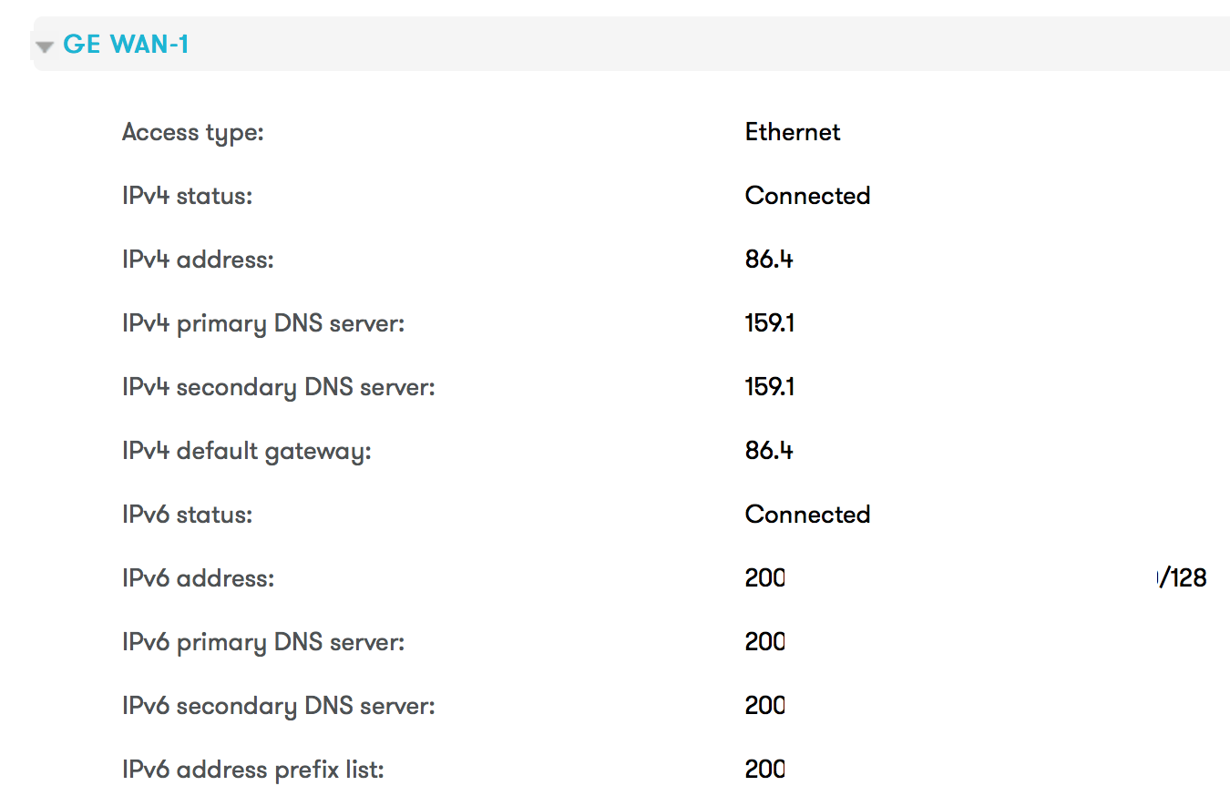The image size is (1230, 796).
Task: Select the IPv6 status label
Action: pyautogui.click(x=187, y=515)
